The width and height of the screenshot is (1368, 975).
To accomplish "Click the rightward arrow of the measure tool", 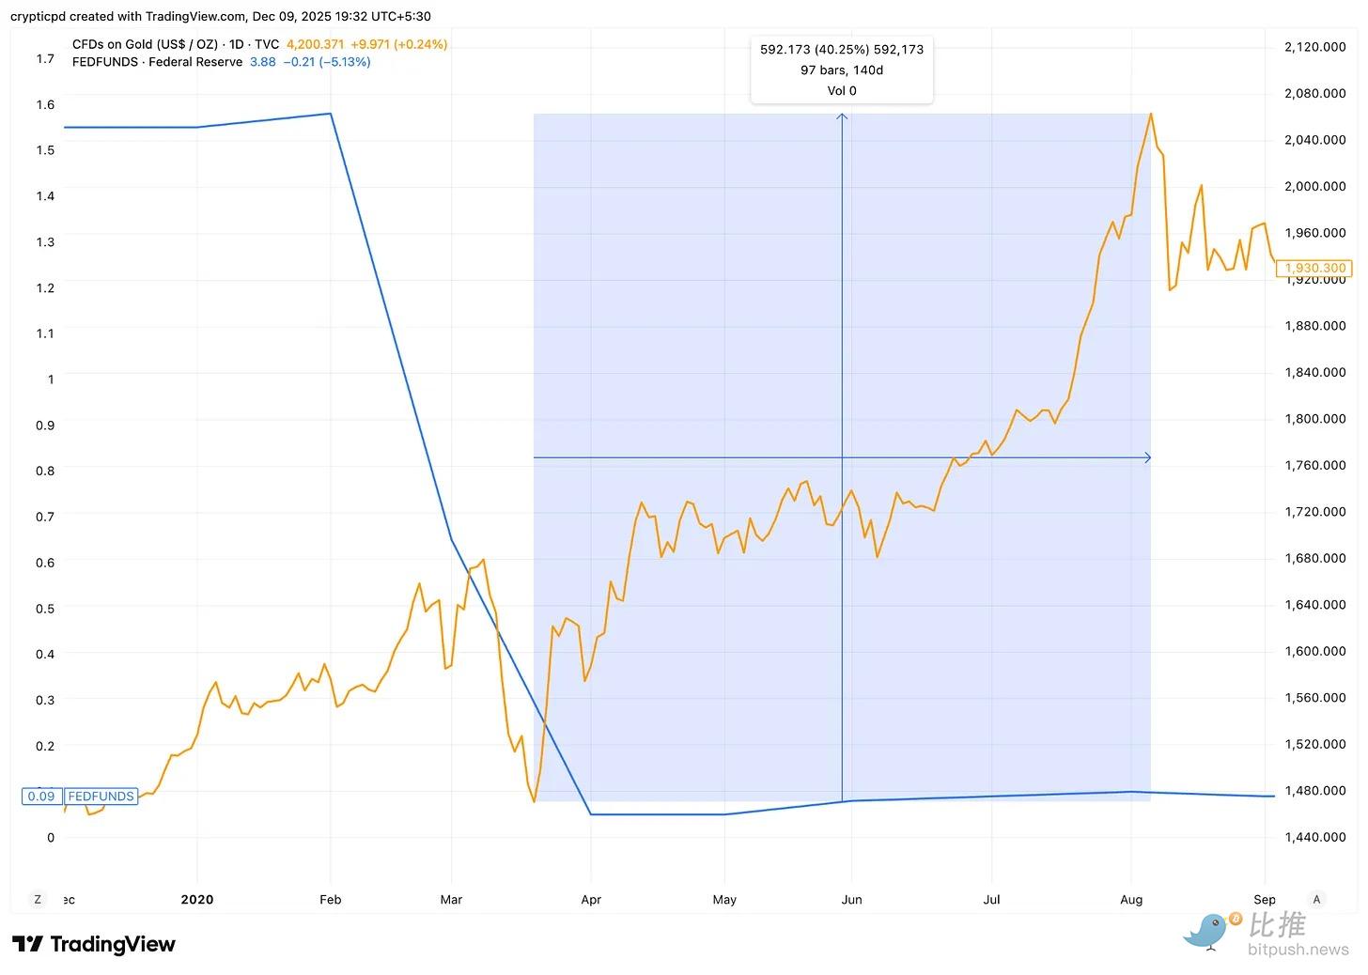I will [x=1147, y=457].
